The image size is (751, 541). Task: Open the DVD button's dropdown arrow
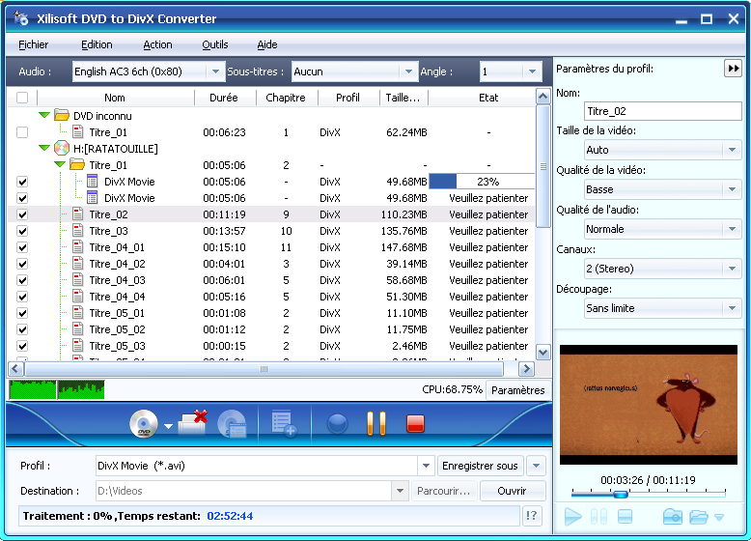click(168, 426)
